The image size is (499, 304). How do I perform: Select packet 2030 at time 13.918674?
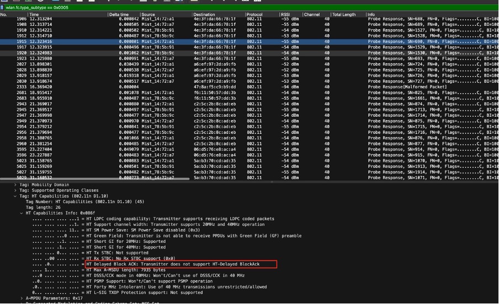pyautogui.click(x=250, y=82)
